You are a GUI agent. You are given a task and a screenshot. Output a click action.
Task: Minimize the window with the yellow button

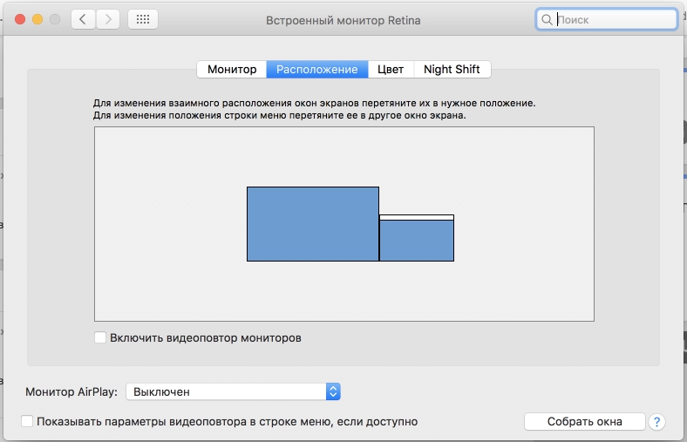click(x=37, y=19)
